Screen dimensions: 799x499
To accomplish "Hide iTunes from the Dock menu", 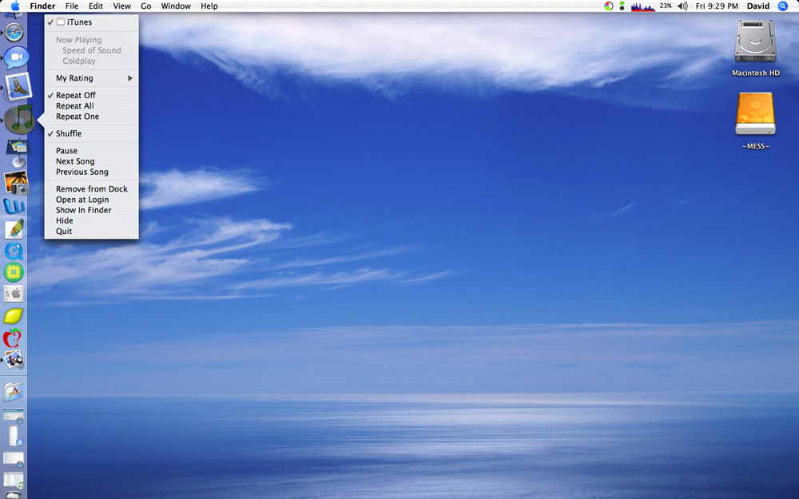I will 92,221.
